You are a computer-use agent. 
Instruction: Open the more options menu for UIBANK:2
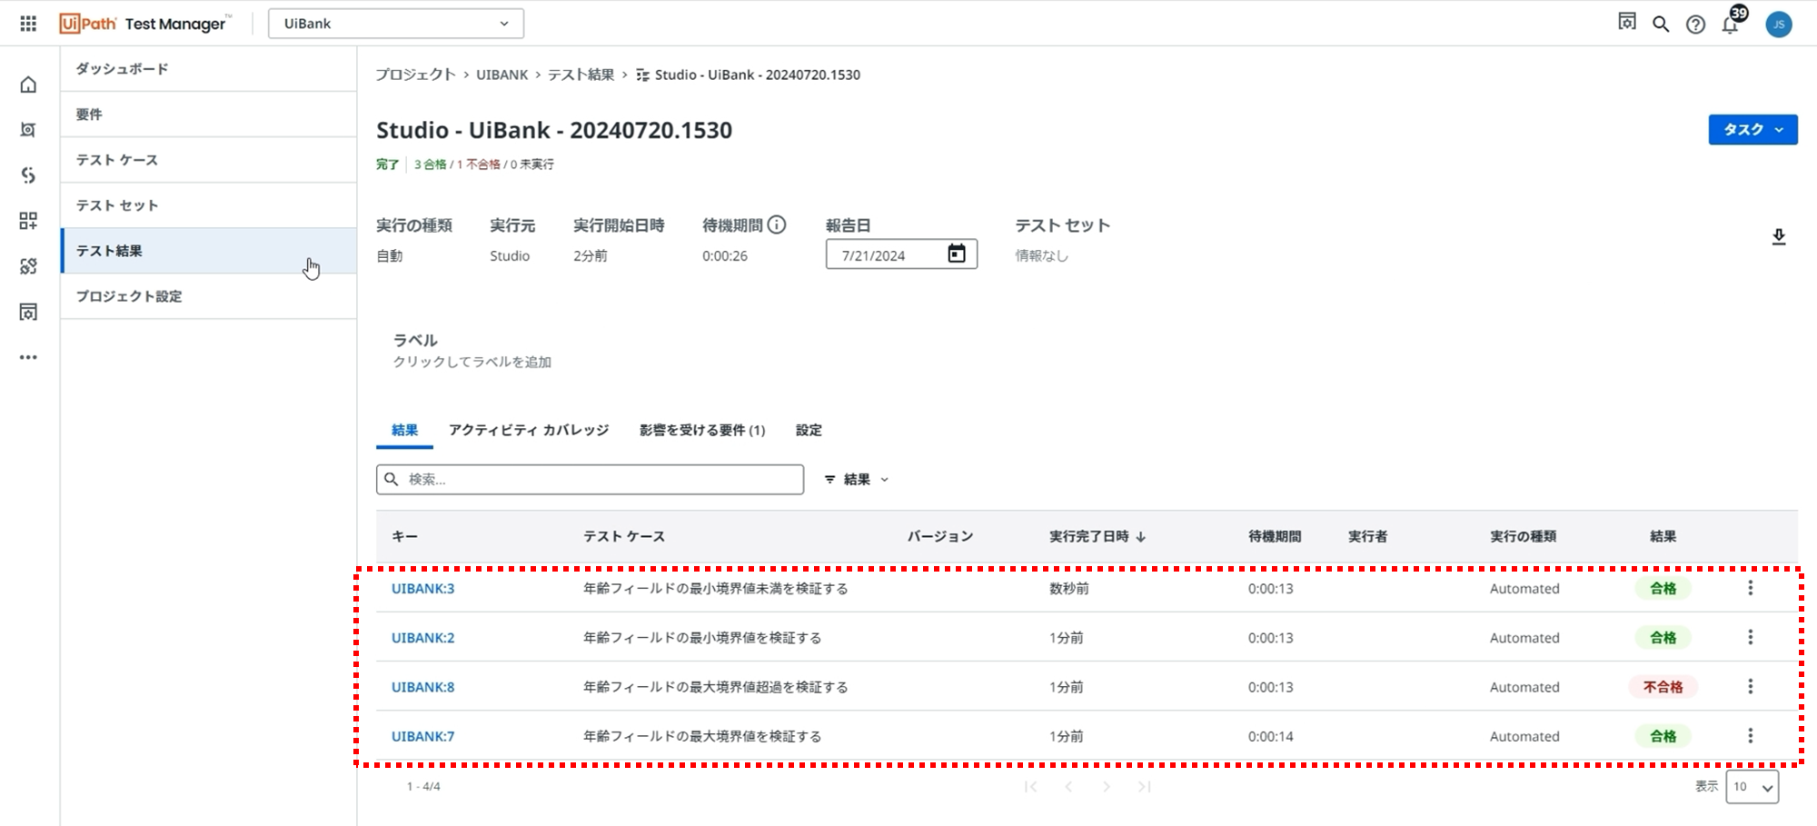point(1750,637)
